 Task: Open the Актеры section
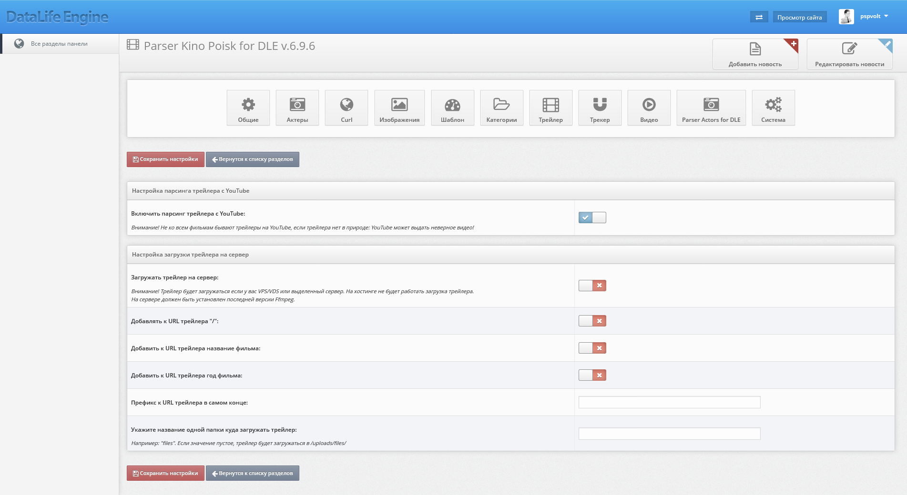coord(297,108)
